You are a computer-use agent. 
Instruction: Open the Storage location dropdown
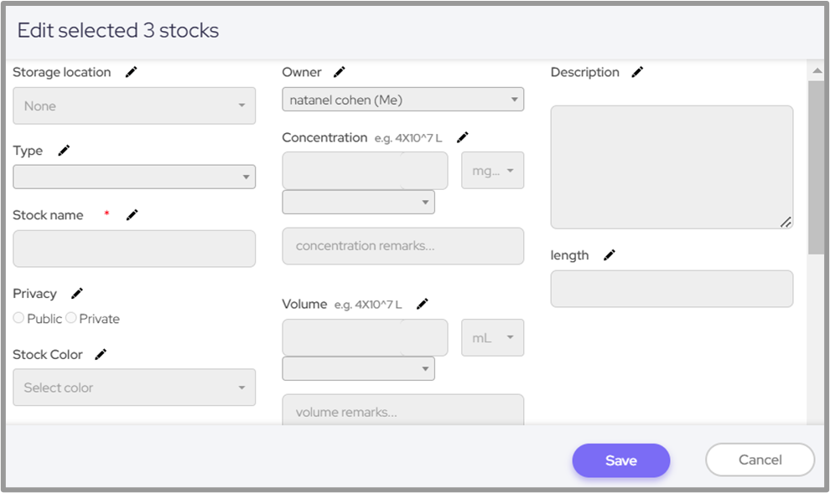[x=134, y=106]
